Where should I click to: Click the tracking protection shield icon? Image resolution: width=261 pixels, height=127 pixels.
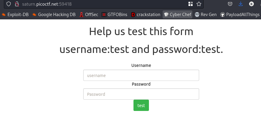9,4
